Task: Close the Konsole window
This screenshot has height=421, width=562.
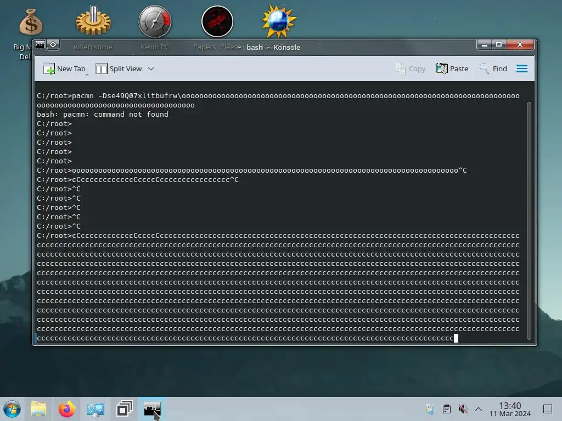Action: [520, 45]
